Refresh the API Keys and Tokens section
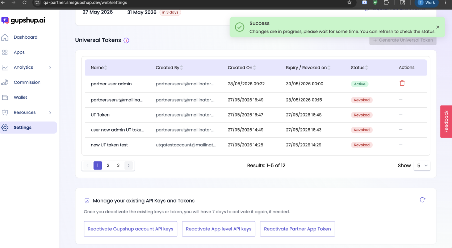Image resolution: width=452 pixels, height=248 pixels. pos(422,200)
